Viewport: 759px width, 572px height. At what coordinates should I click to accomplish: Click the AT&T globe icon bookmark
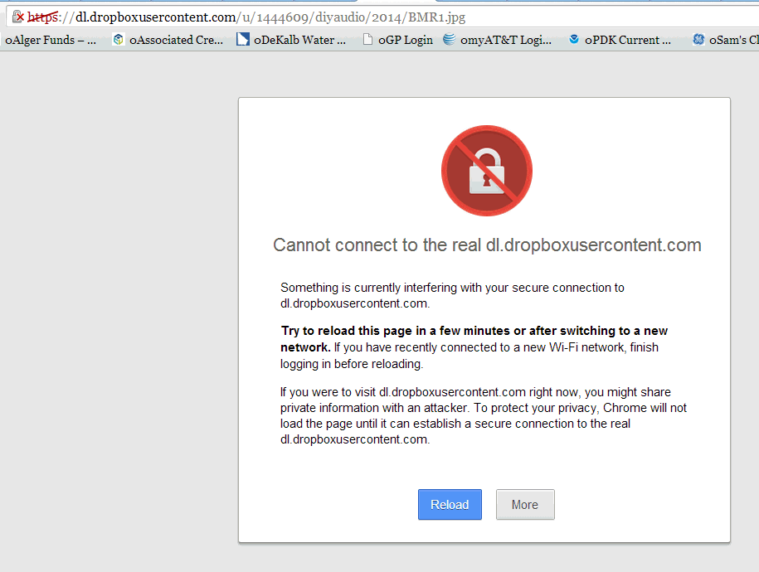click(x=450, y=39)
